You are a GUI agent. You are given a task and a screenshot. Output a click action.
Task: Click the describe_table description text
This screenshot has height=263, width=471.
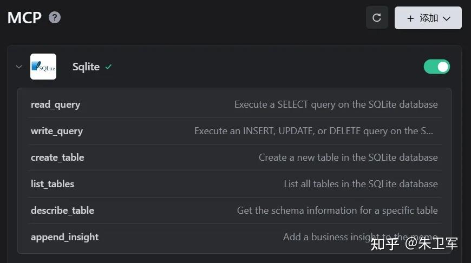tap(337, 211)
